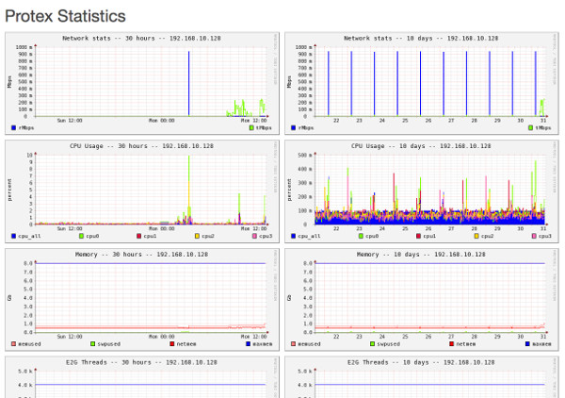The image size is (565, 398).
Task: Open the CPU Usage 30 hours graph
Action: click(142, 191)
